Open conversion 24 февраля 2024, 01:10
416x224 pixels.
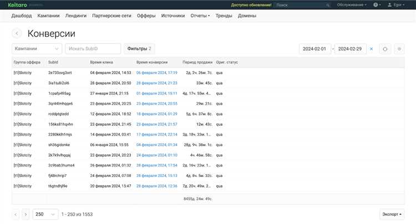157,155
